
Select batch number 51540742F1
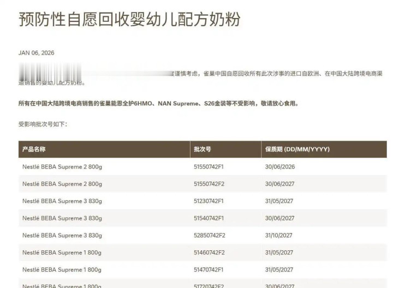coord(209,218)
